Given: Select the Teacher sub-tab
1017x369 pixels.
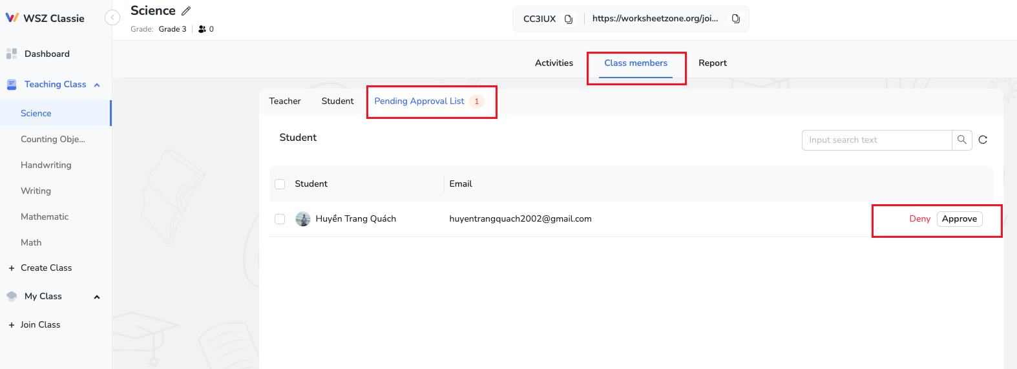Looking at the screenshot, I should click(285, 101).
